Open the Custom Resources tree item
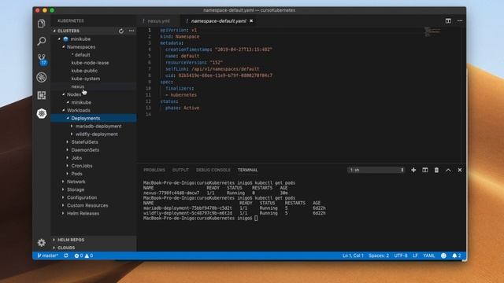504x283 pixels. tap(87, 205)
